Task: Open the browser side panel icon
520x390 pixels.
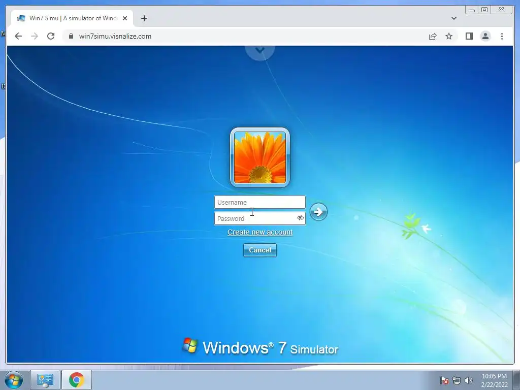Action: tap(469, 36)
